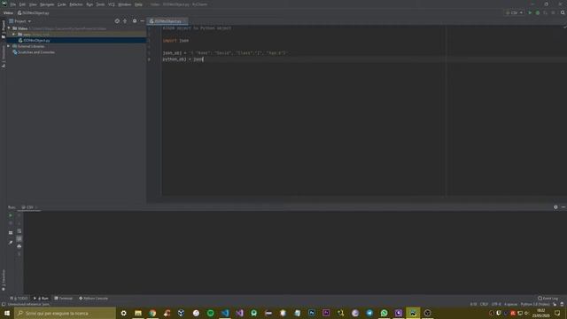This screenshot has width=567, height=319.
Task: Open the Tools menu
Action: 100,4
